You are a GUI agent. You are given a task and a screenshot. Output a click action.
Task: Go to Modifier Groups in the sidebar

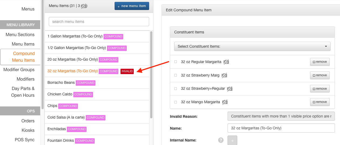pyautogui.click(x=19, y=70)
